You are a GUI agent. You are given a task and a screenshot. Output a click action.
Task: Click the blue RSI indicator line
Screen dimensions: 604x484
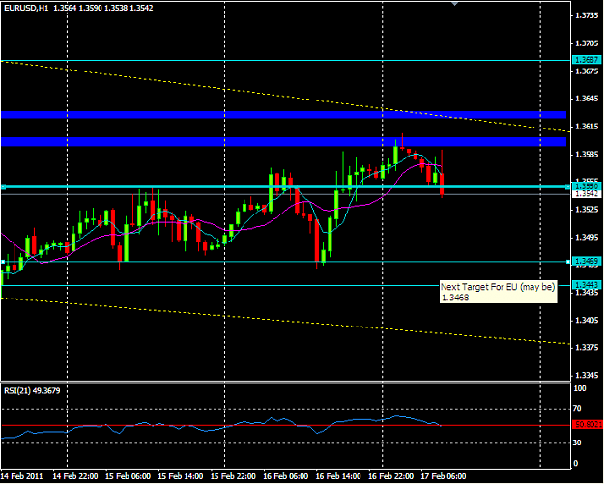(220, 425)
